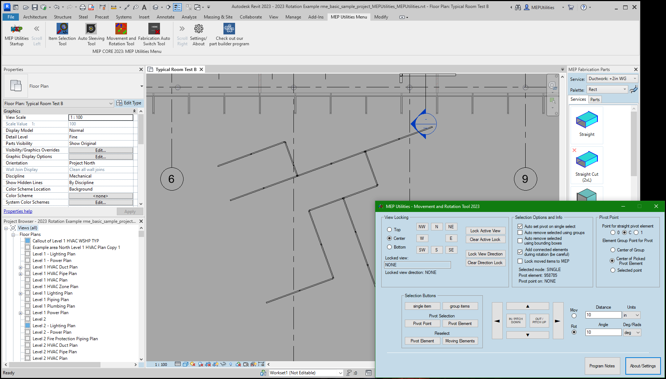This screenshot has height=379, width=666.
Task: Click the up arrow movement button
Action: pos(527,306)
